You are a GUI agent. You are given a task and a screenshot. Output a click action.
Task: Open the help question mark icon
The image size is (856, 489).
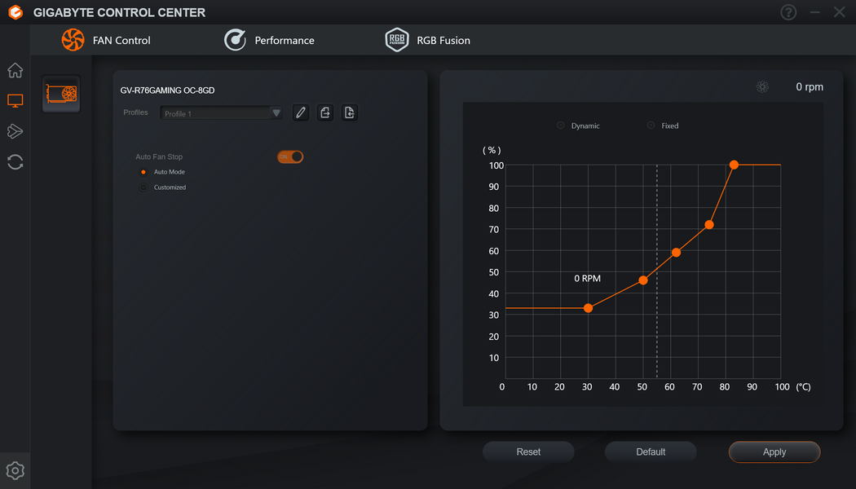coord(788,12)
